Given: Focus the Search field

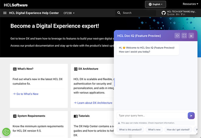Looking at the screenshot, I should point(135,13).
